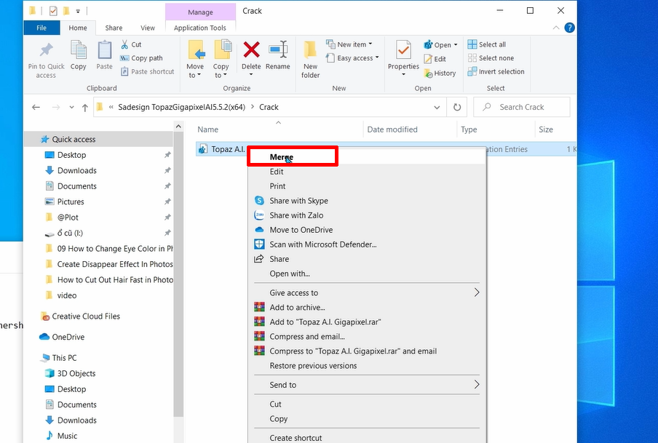658x443 pixels.
Task: Expand the Send to submenu
Action: pyautogui.click(x=367, y=385)
